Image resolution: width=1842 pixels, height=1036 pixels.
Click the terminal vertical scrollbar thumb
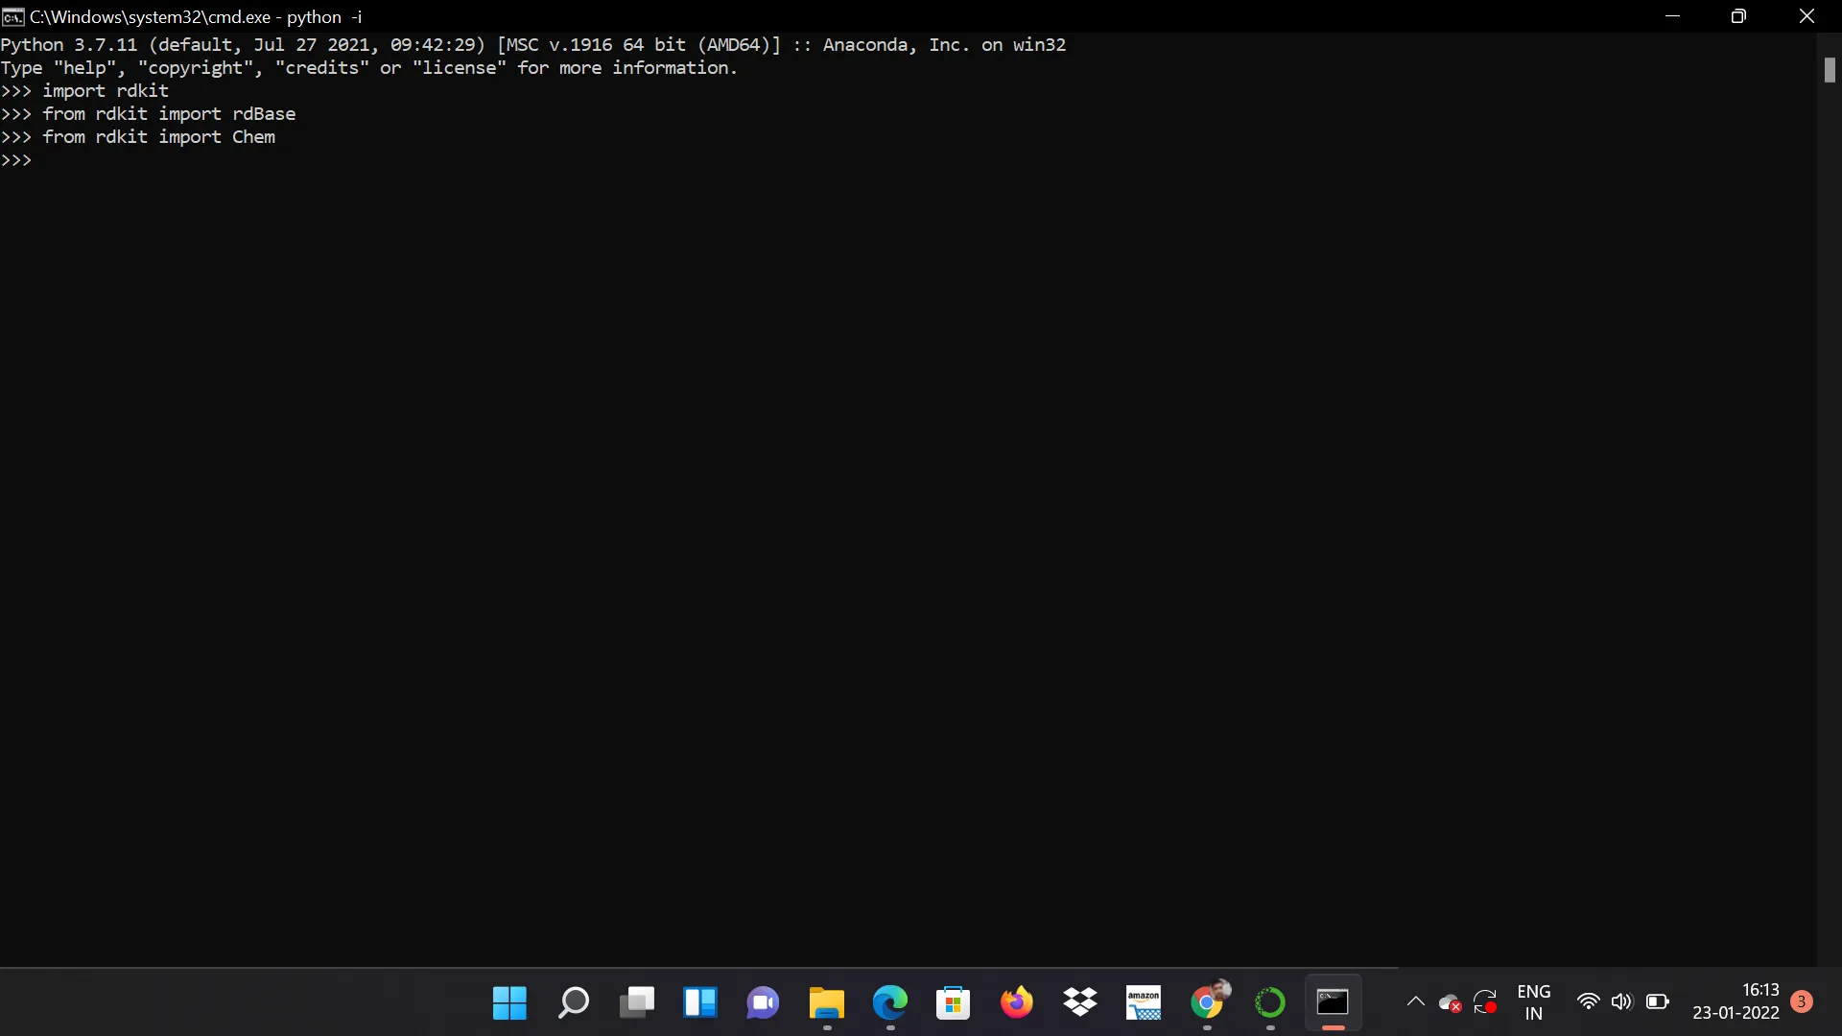coord(1830,70)
